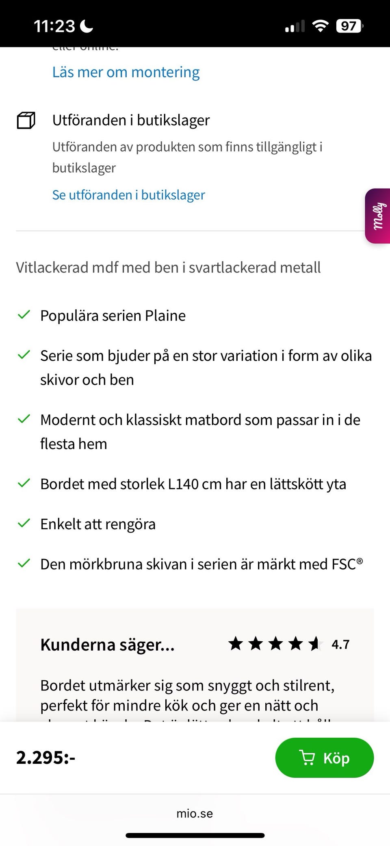Tap the customer review summary text
The height and width of the screenshot is (846, 390).
(x=187, y=695)
